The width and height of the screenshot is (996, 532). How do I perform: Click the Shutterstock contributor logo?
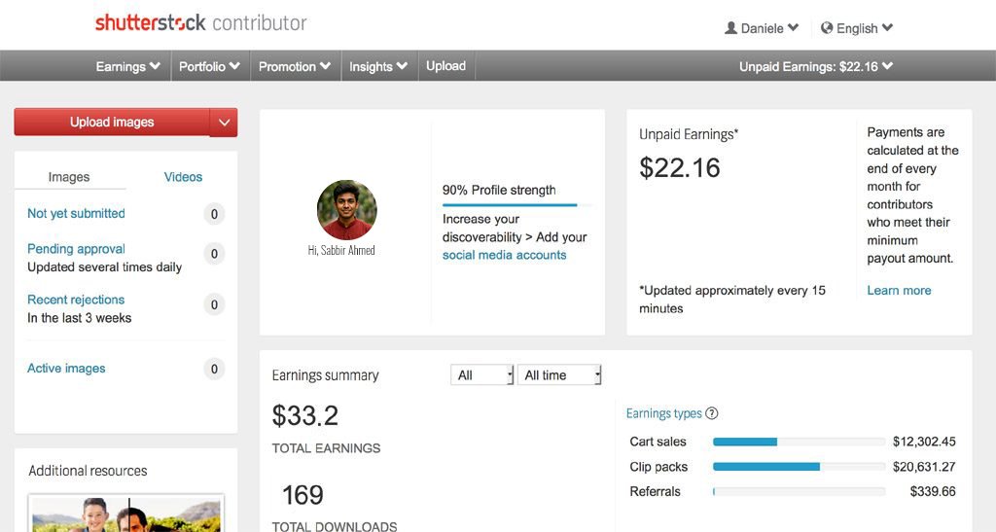(x=200, y=22)
